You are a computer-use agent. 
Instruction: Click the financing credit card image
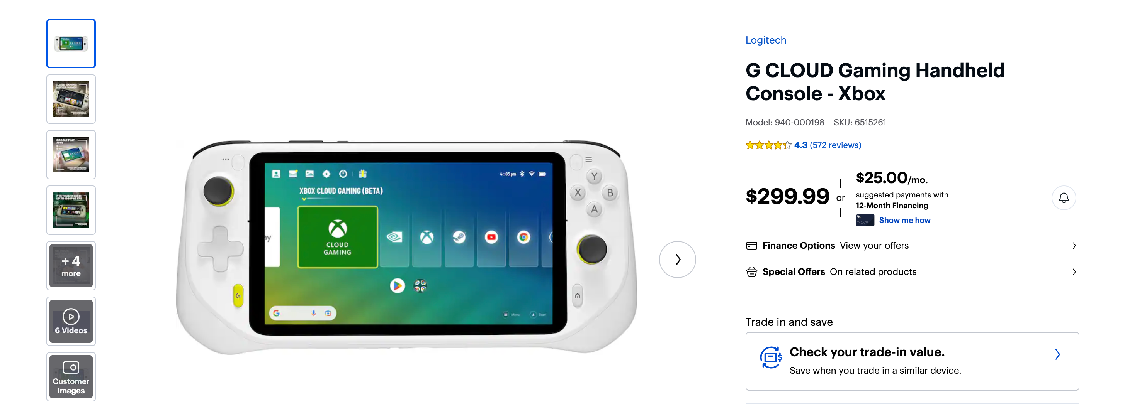tap(865, 220)
